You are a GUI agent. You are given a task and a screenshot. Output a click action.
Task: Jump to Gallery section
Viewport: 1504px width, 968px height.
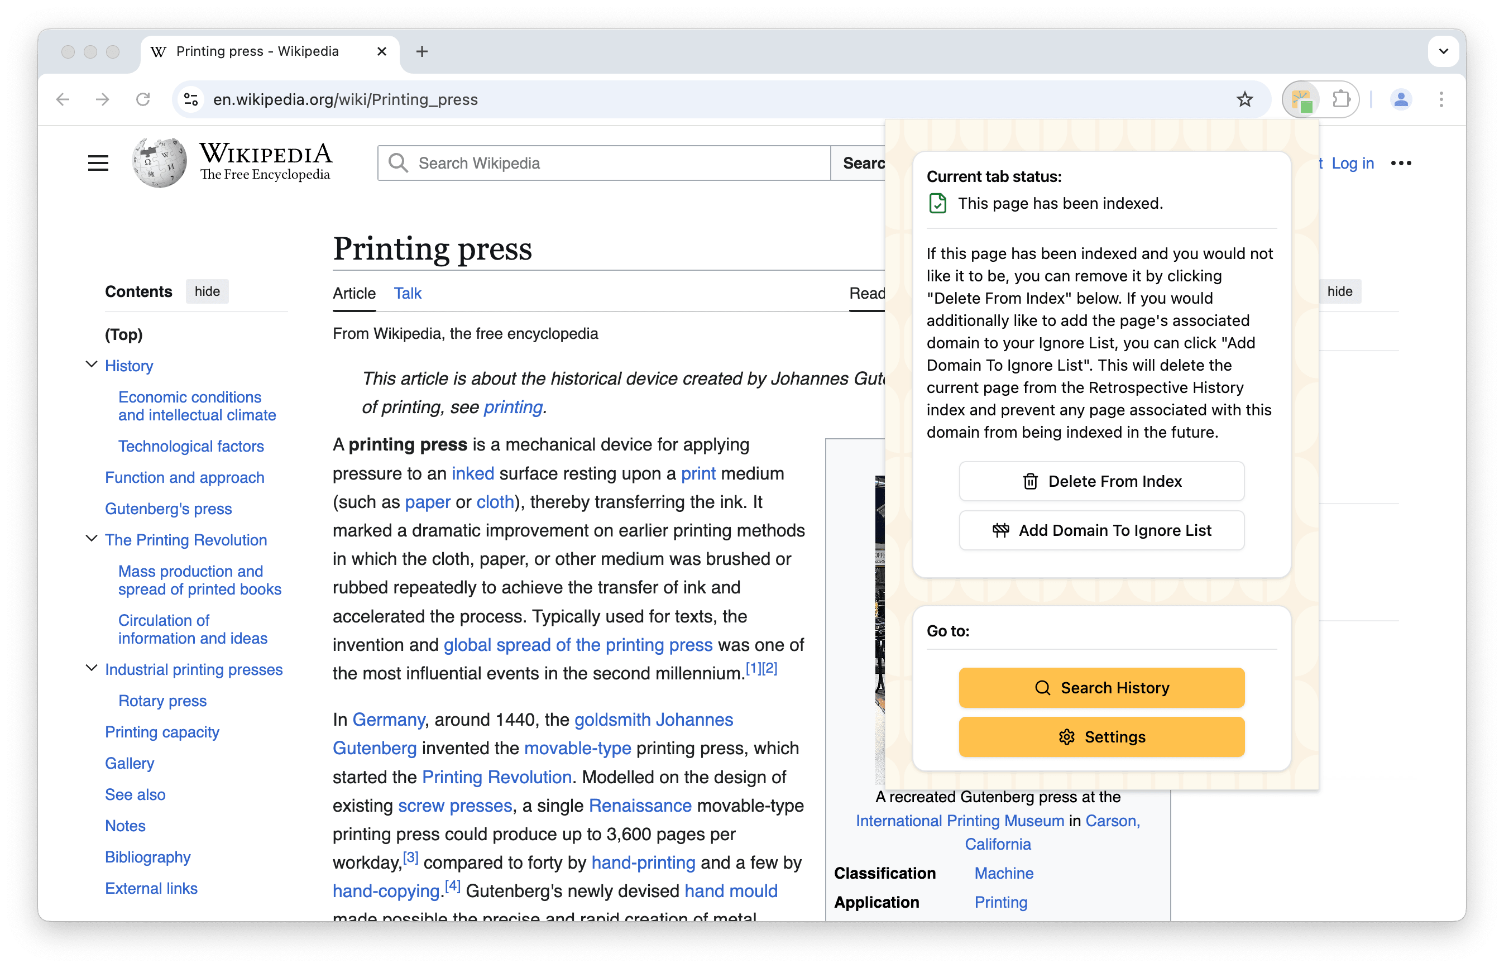pos(130,763)
